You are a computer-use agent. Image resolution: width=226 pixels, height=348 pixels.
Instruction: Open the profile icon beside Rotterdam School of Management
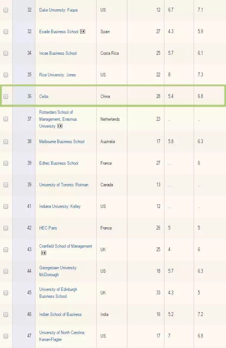pyautogui.click(x=60, y=126)
